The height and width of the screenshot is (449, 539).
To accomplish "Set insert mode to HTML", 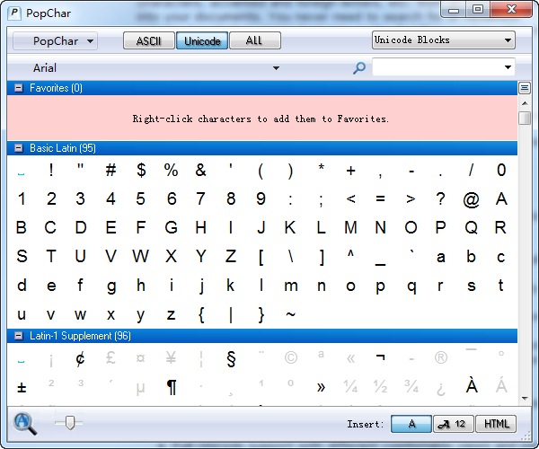I will point(496,424).
